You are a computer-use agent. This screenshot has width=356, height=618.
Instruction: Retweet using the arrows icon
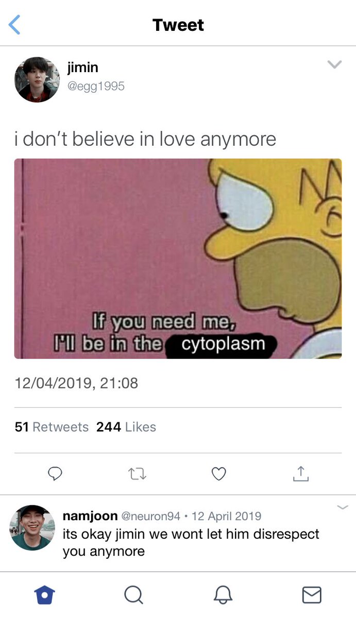tap(137, 474)
